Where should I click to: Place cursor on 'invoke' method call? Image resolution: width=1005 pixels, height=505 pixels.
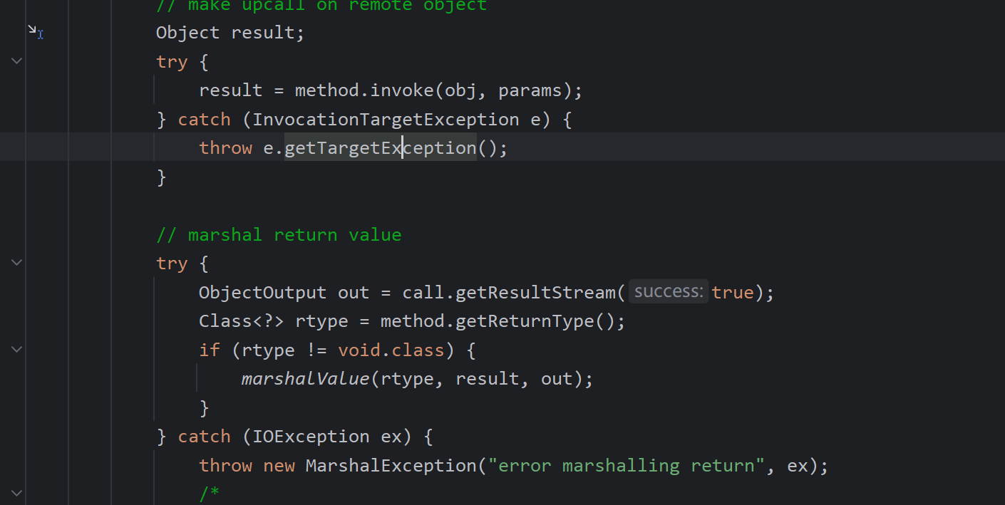pos(402,90)
